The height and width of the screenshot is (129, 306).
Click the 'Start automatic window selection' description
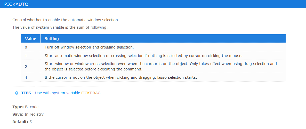click(x=143, y=56)
